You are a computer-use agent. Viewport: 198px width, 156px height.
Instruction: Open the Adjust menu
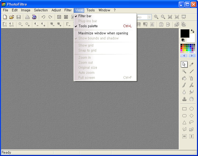[56, 10]
